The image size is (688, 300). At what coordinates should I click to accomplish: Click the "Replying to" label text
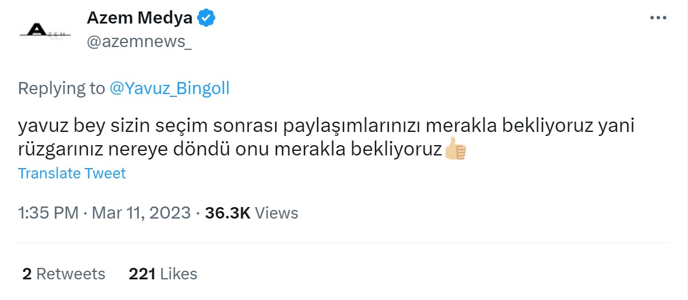61,88
